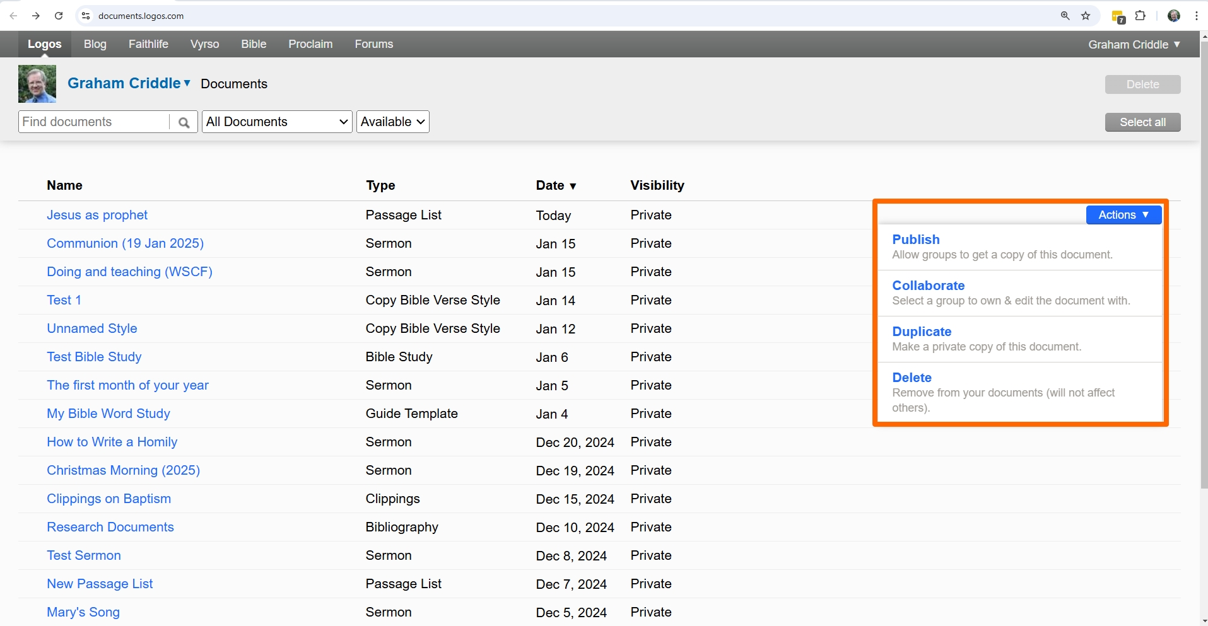Image resolution: width=1208 pixels, height=626 pixels.
Task: Open the All Documents filter dropdown
Action: (277, 122)
